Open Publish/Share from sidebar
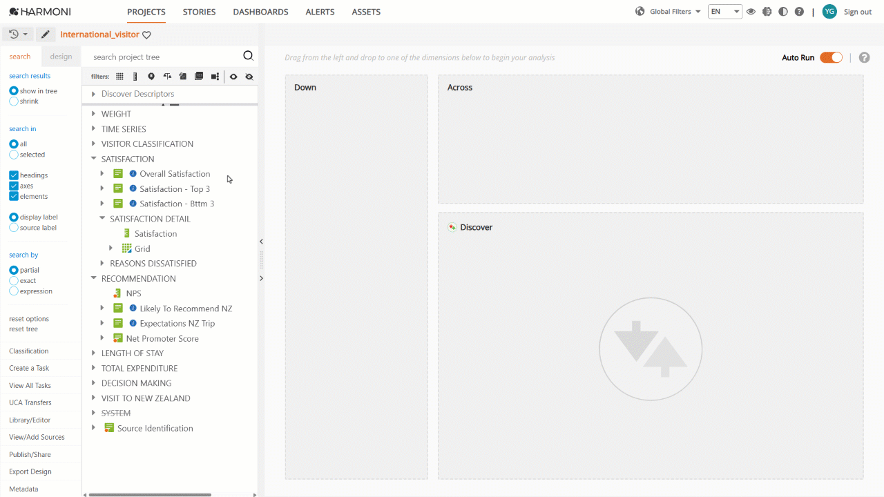Screen dimensions: 884x497 coord(30,454)
